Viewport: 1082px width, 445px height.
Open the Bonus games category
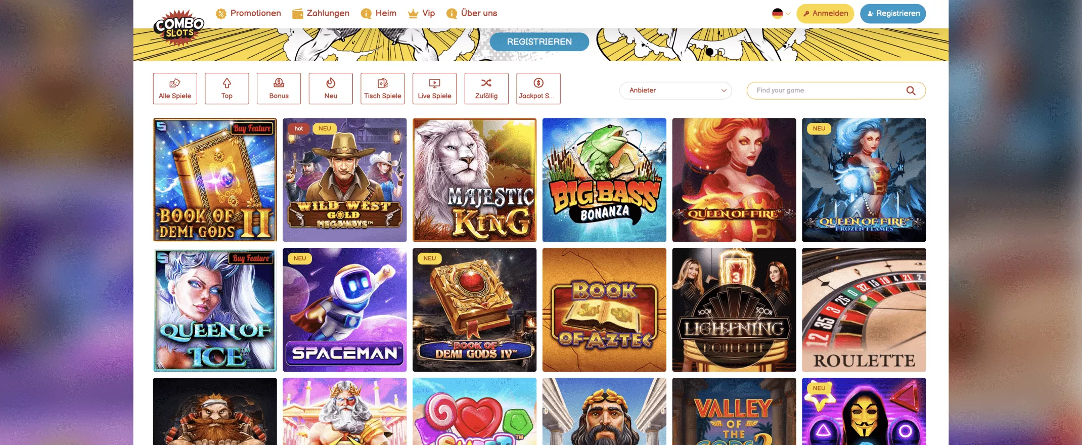pyautogui.click(x=279, y=88)
